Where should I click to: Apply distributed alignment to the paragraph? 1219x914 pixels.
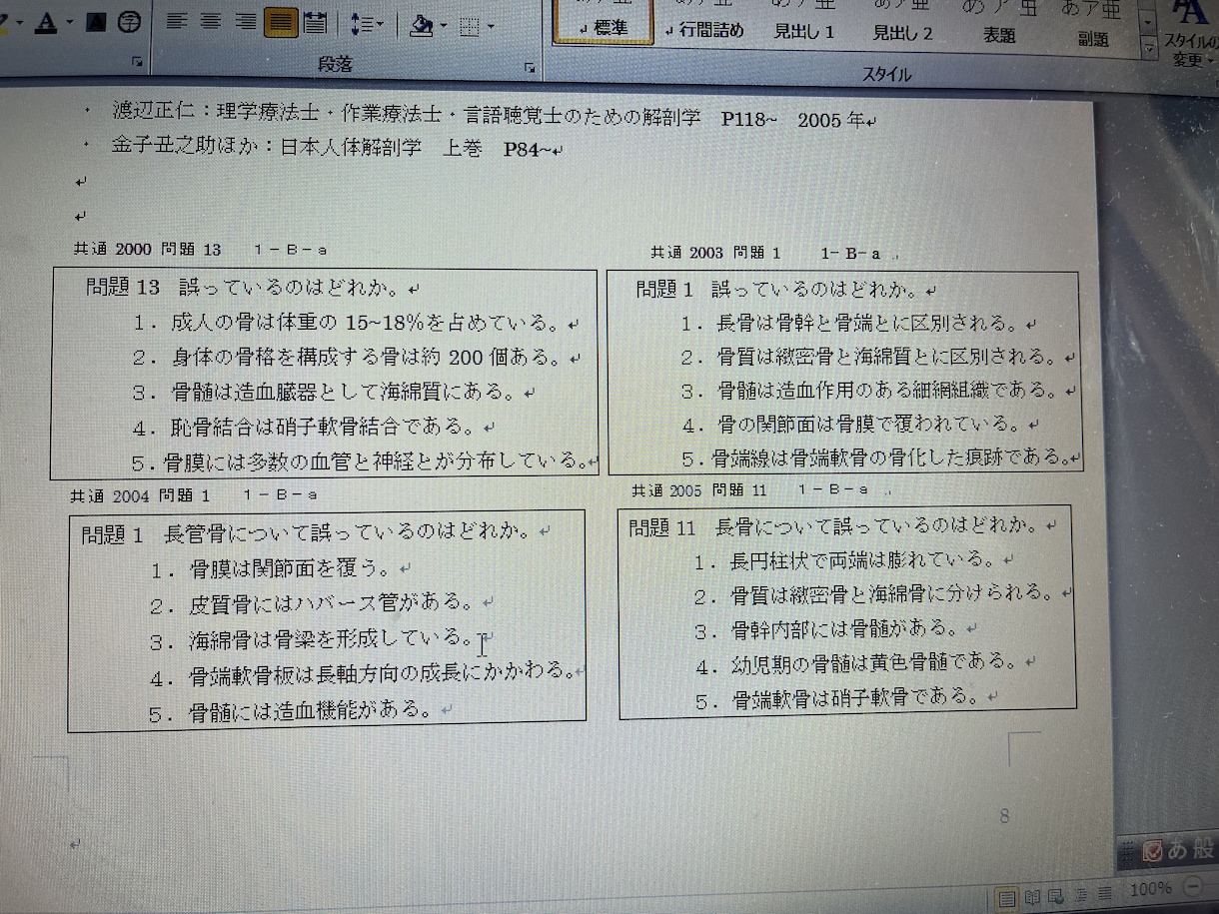[314, 21]
